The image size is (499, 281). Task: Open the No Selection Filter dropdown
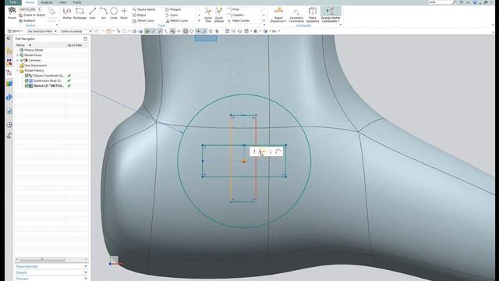pyautogui.click(x=42, y=31)
